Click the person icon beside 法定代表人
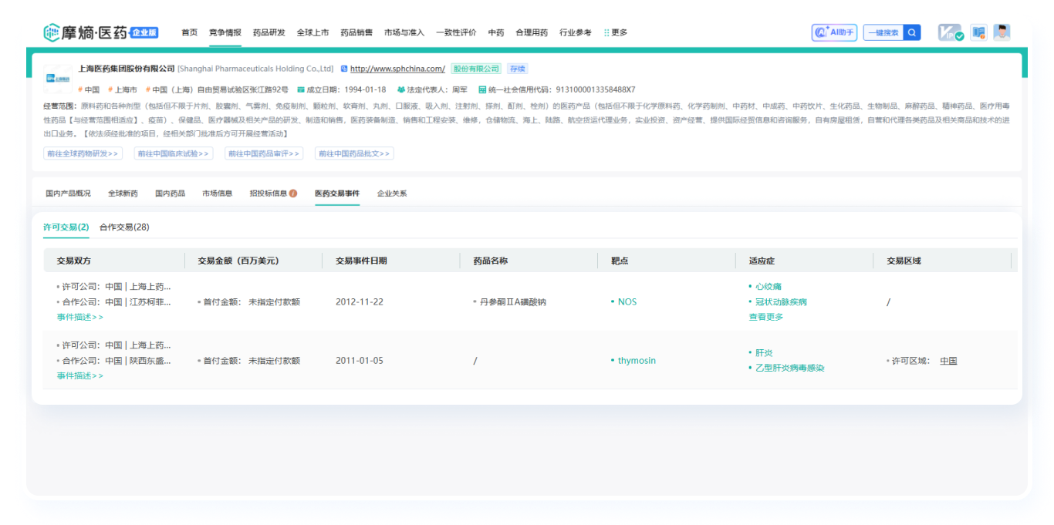 [401, 89]
